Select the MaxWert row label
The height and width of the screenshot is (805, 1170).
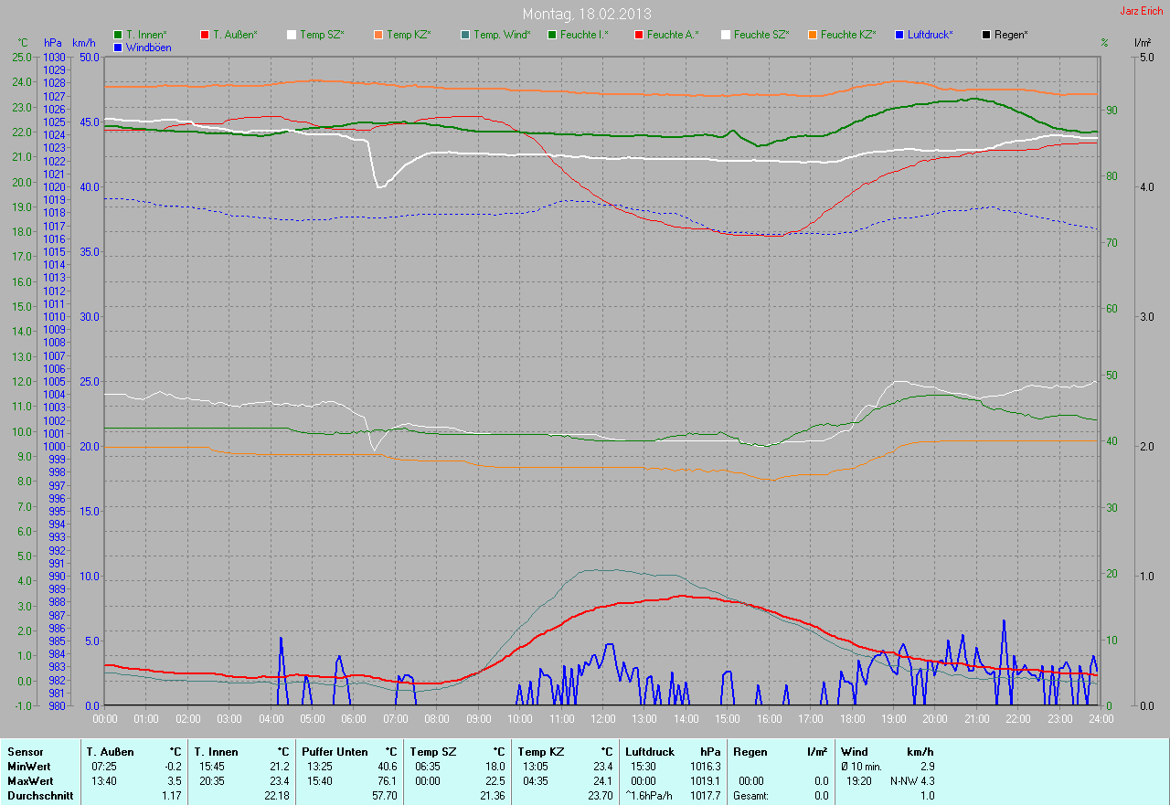click(29, 781)
